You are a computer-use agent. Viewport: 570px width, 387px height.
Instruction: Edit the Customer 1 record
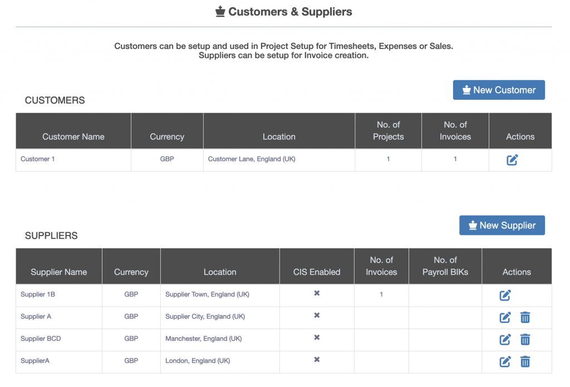512,160
